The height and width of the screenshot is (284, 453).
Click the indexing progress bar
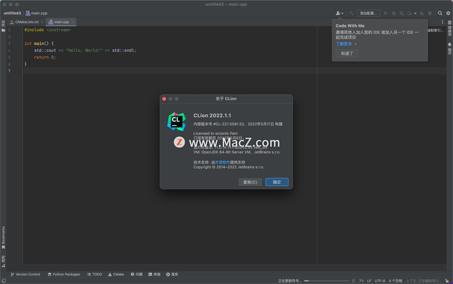coord(327,281)
